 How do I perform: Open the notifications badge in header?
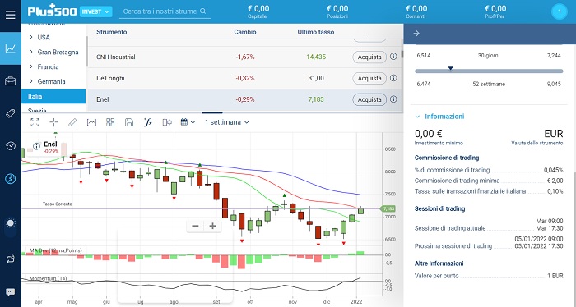[x=560, y=11]
